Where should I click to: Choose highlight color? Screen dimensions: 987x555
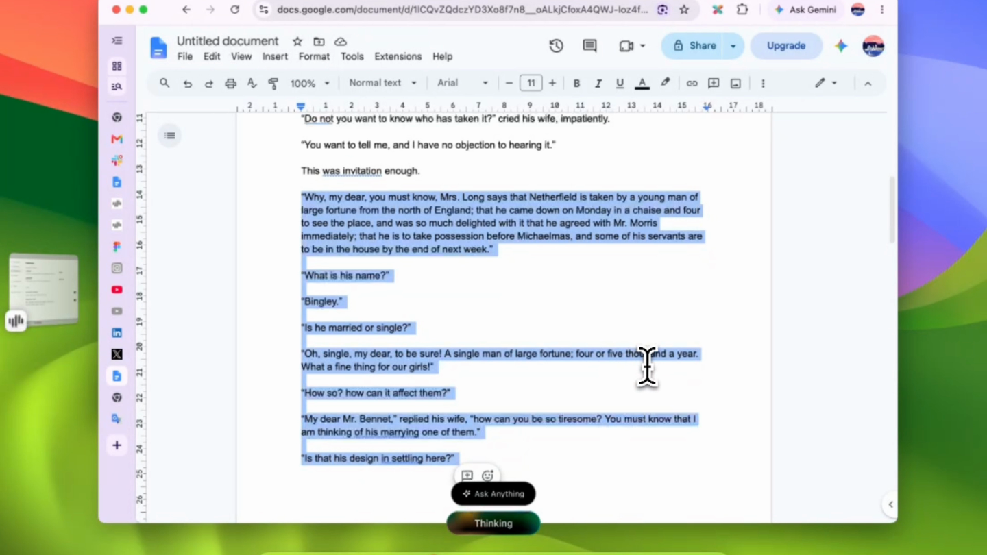(x=665, y=84)
